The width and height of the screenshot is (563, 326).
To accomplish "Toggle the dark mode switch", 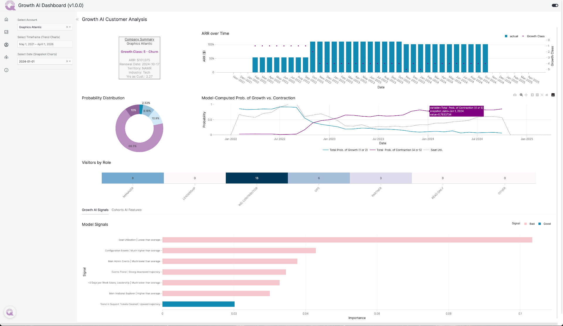I will click(x=555, y=5).
